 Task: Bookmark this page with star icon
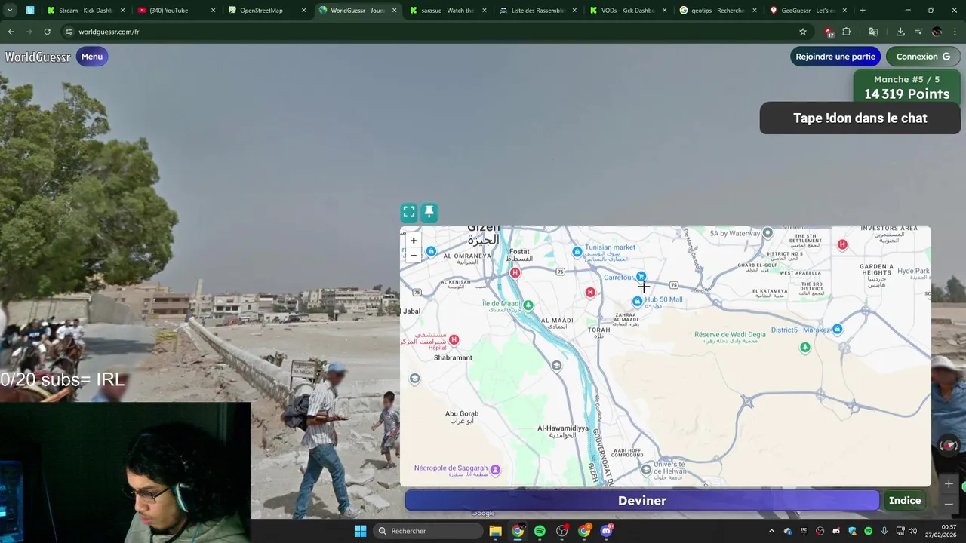tap(803, 32)
